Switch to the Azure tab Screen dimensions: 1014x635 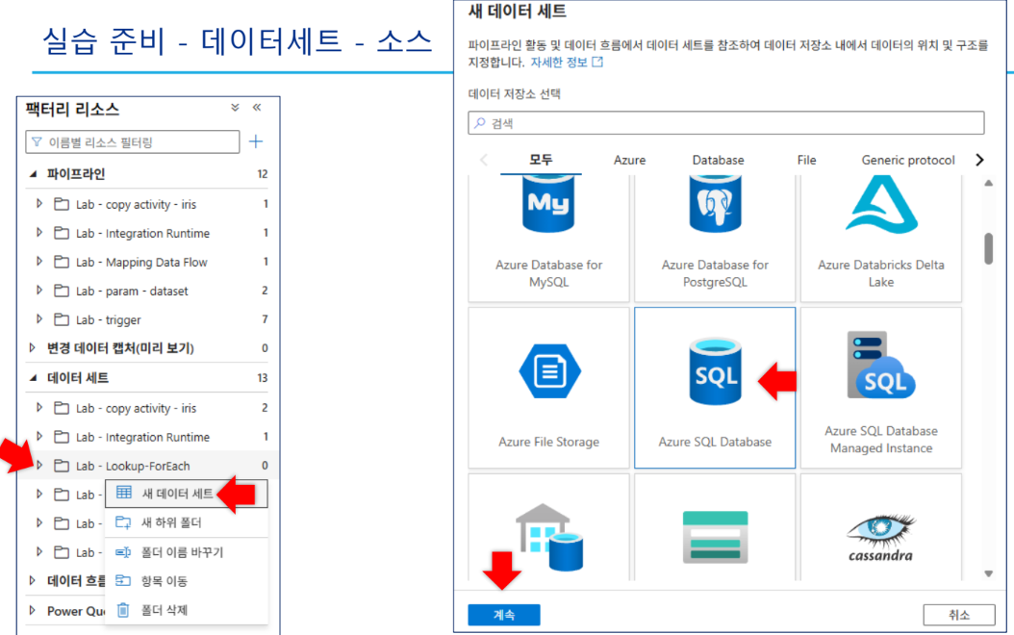629,160
